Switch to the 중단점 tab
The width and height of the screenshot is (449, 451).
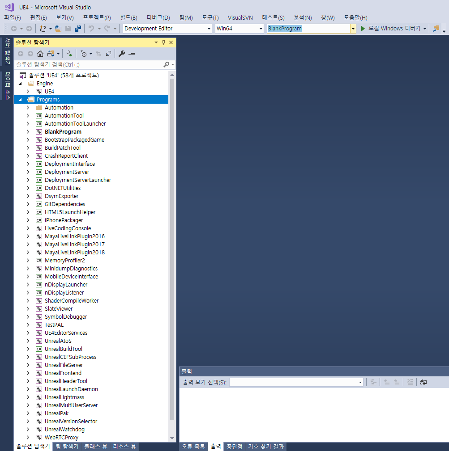235,447
